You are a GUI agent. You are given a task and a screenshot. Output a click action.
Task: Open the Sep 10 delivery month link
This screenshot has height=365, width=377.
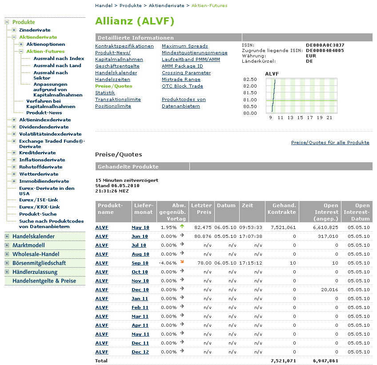click(140, 263)
